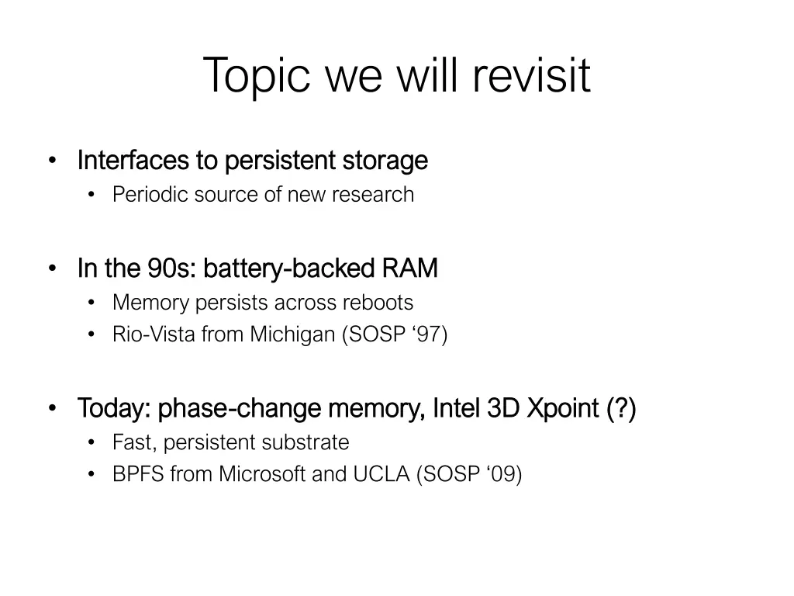Click the bullet before "In the 90s"
The height and width of the screenshot is (596, 794).
click(x=52, y=269)
